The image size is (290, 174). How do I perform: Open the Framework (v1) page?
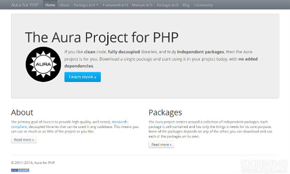[115, 5]
